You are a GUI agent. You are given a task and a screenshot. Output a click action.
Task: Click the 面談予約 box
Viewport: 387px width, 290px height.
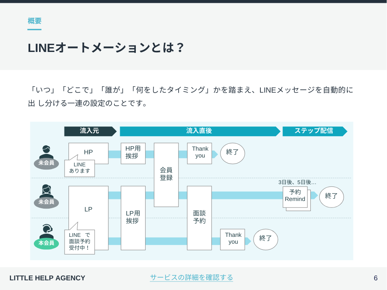pyautogui.click(x=199, y=218)
